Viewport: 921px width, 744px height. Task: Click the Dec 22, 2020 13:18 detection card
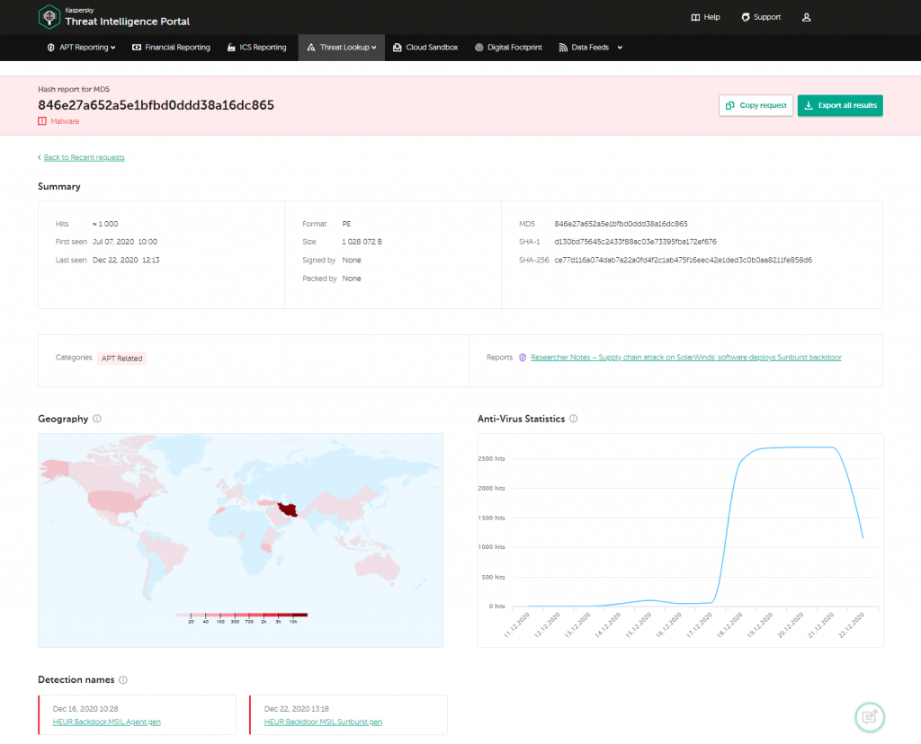tap(348, 714)
